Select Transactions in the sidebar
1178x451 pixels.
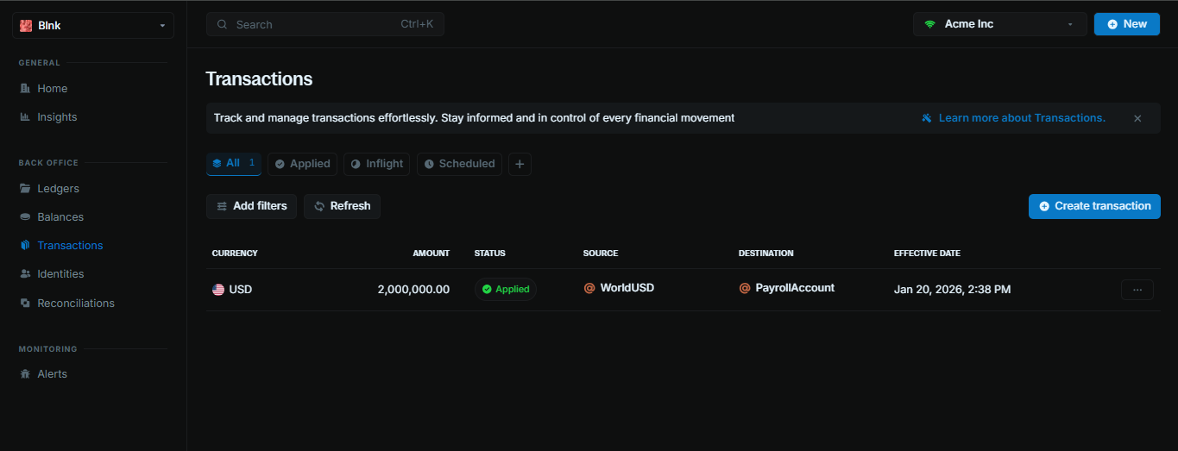[x=70, y=245]
